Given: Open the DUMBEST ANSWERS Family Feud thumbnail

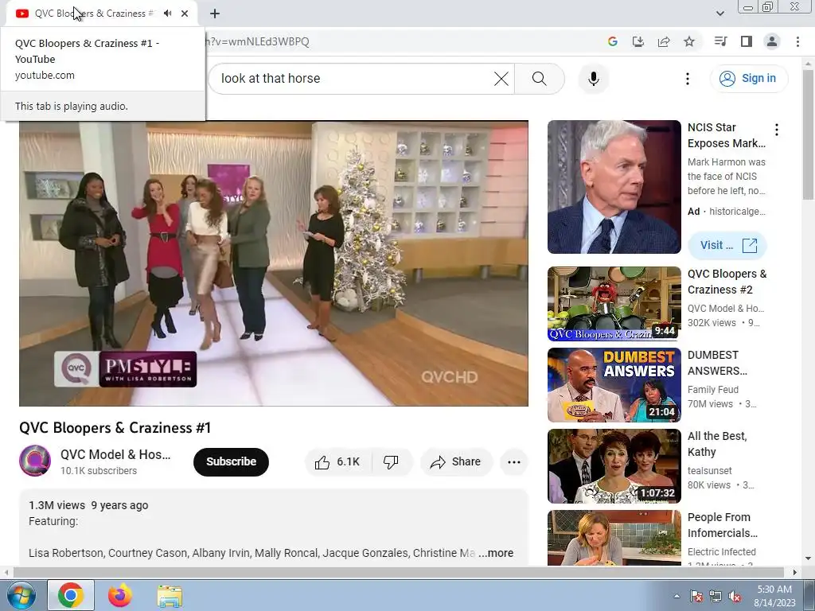Looking at the screenshot, I should pos(614,385).
